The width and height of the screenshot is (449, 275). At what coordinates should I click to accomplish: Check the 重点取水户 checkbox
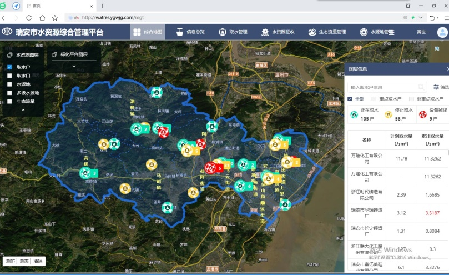[x=374, y=99]
